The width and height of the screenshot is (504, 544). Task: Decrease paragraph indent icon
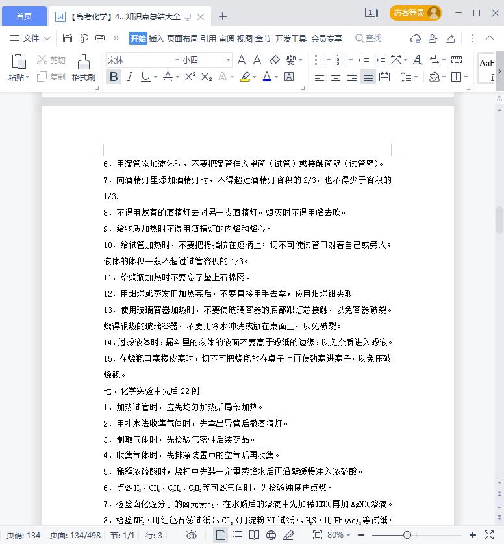coord(364,60)
